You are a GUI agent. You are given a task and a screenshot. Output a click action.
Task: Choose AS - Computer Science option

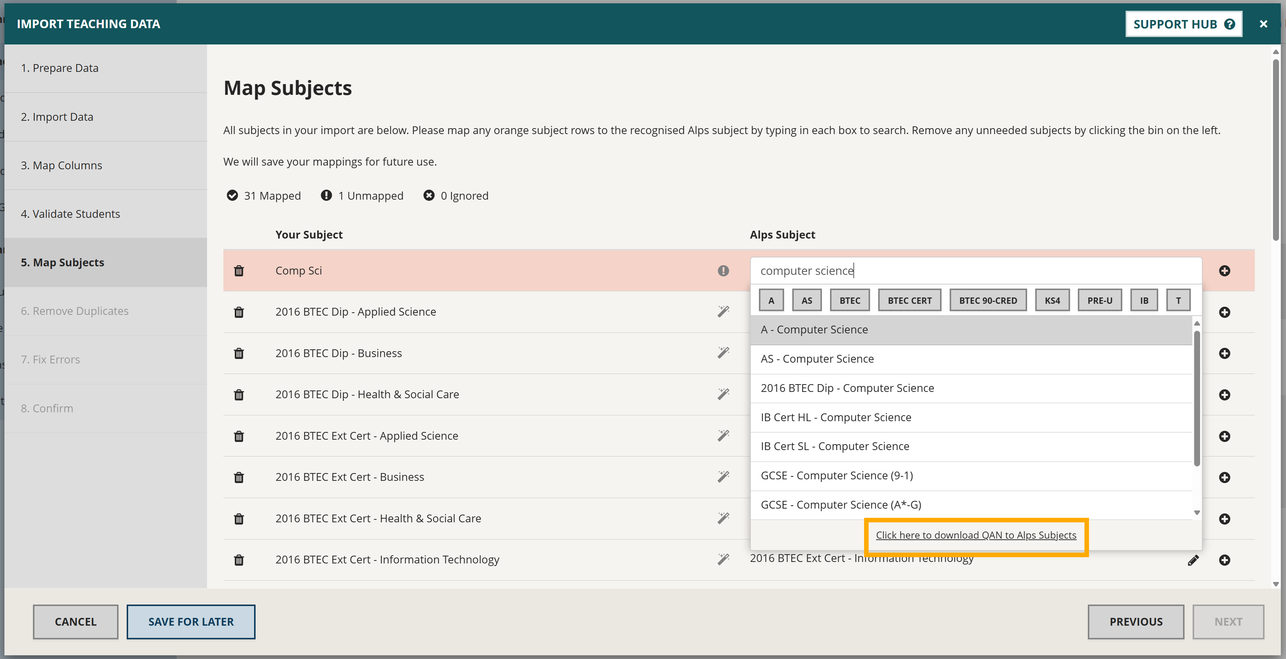click(x=971, y=359)
